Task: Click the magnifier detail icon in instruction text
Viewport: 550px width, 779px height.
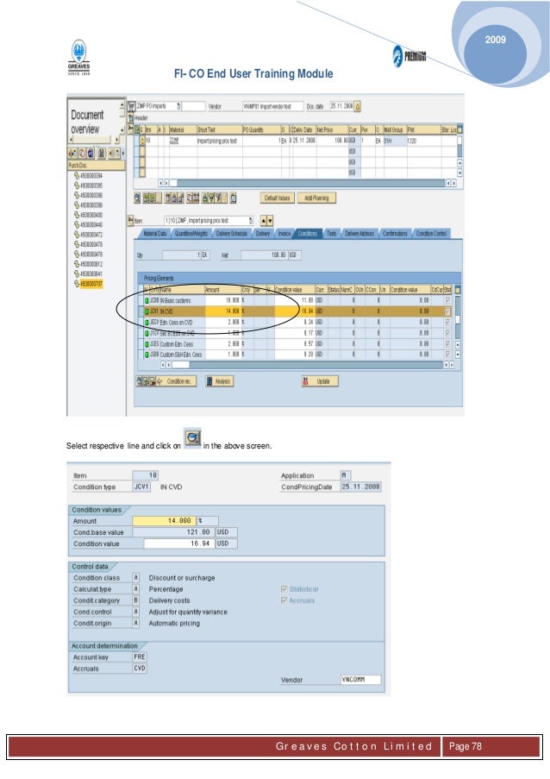Action: point(192,437)
